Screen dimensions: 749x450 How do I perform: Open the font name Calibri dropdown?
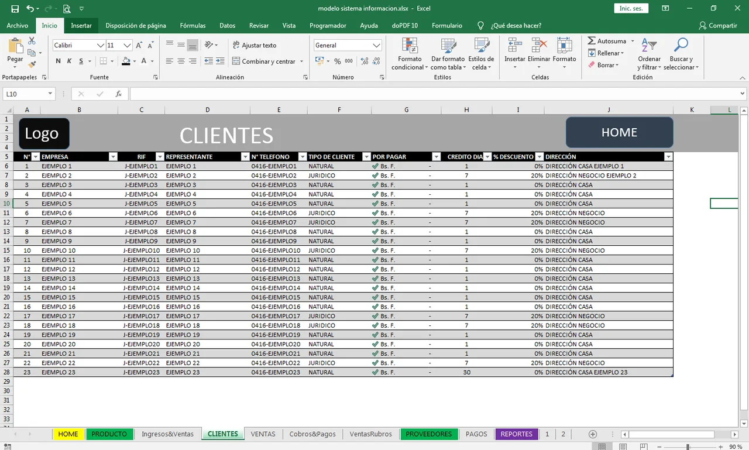click(100, 45)
